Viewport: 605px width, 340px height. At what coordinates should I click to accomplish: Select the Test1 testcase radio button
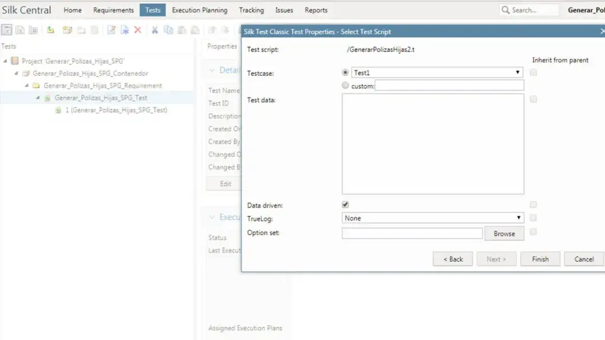point(345,72)
